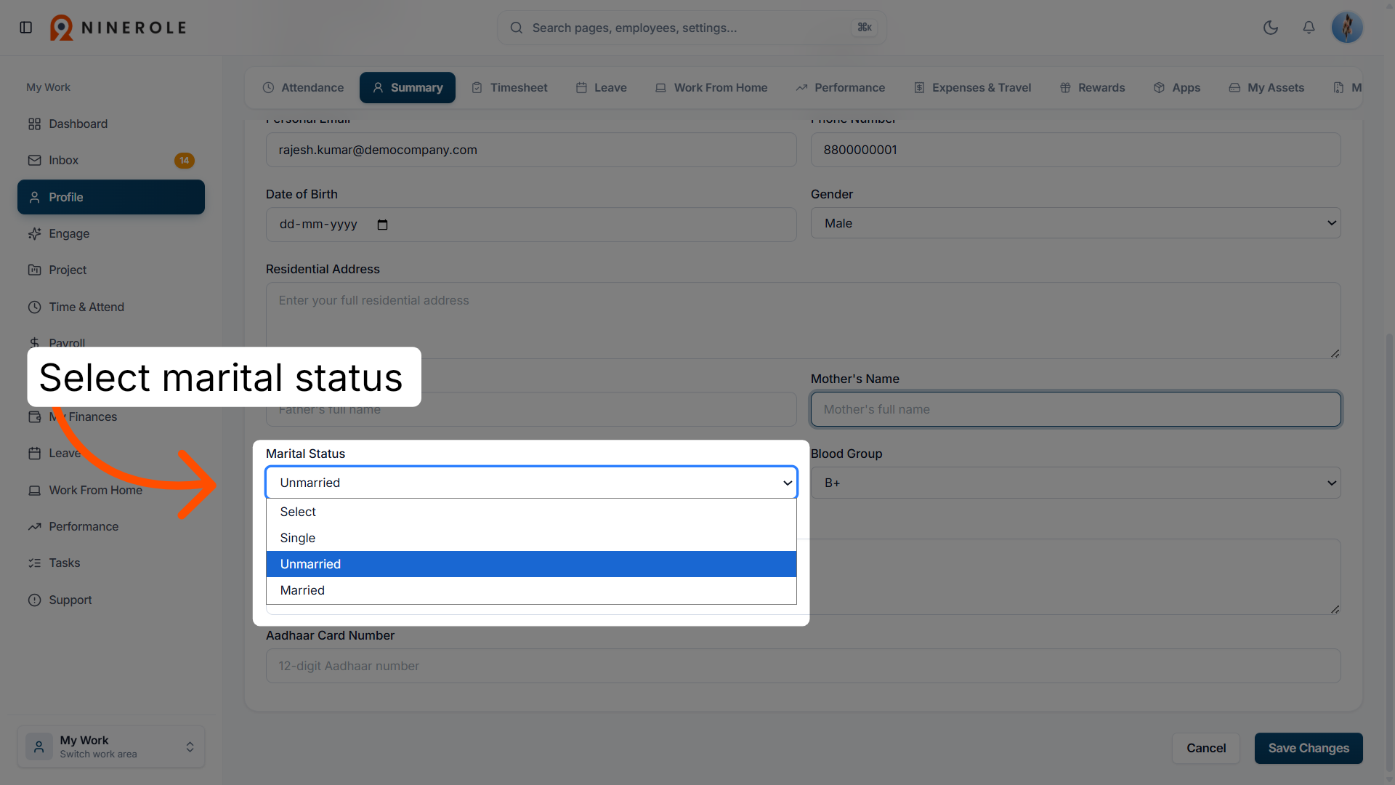The height and width of the screenshot is (785, 1395).
Task: Click the Aadhaar Card Number field
Action: (x=803, y=666)
